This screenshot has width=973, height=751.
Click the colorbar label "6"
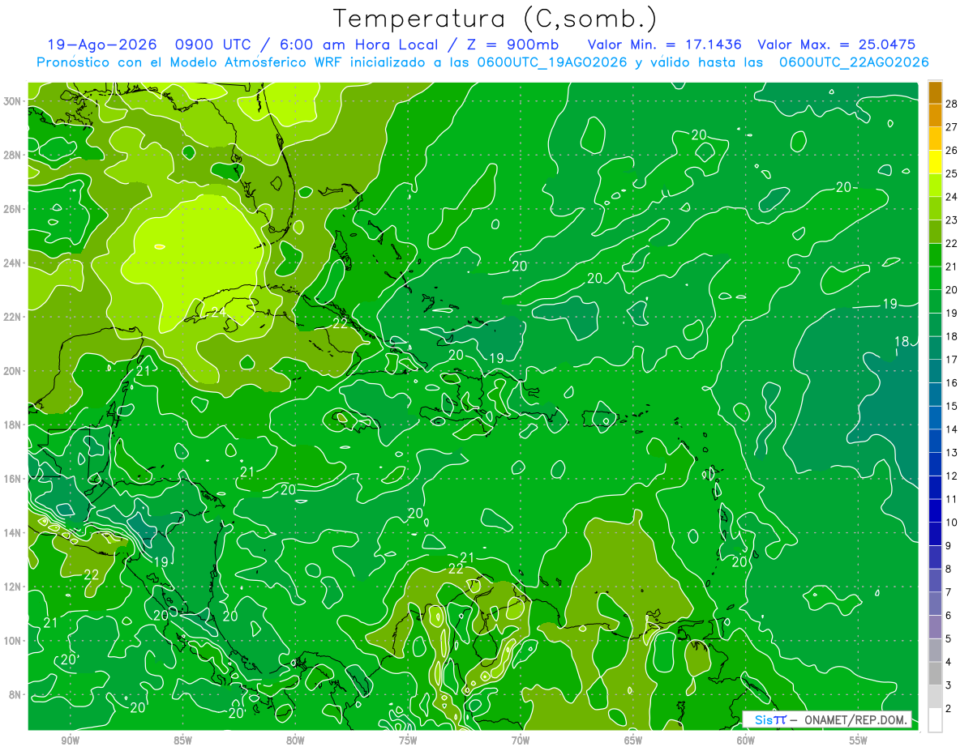[x=949, y=616]
